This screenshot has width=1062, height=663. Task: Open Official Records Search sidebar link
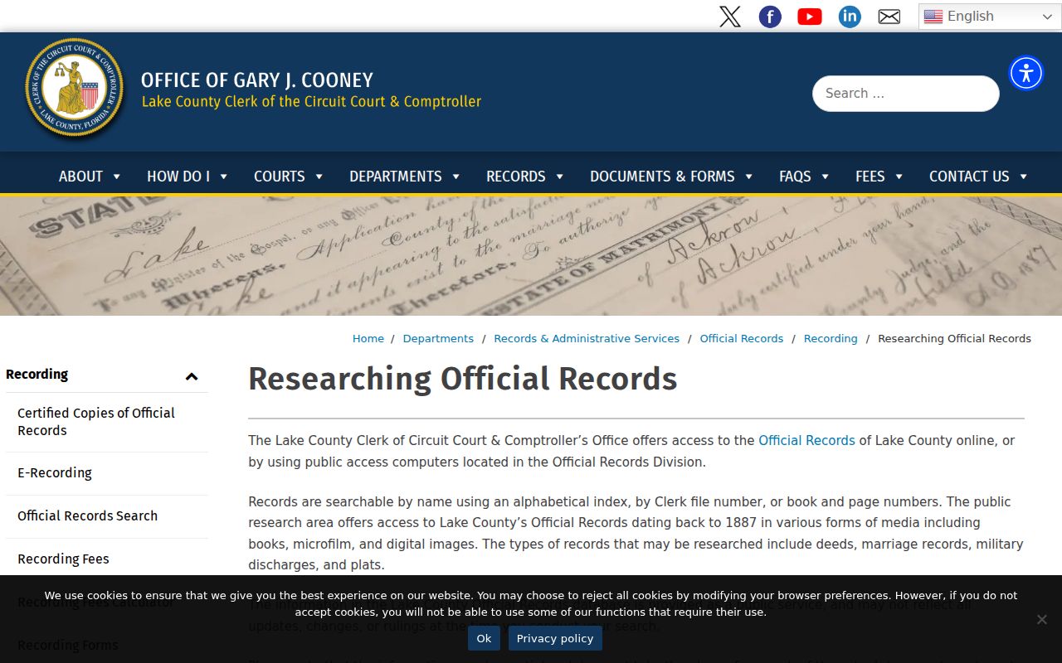pyautogui.click(x=107, y=516)
